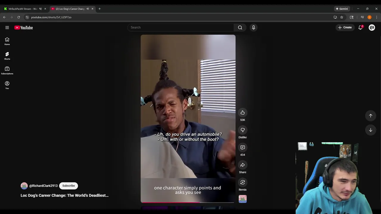Open the comments showing 434
This screenshot has height=214, width=381.
point(243,147)
